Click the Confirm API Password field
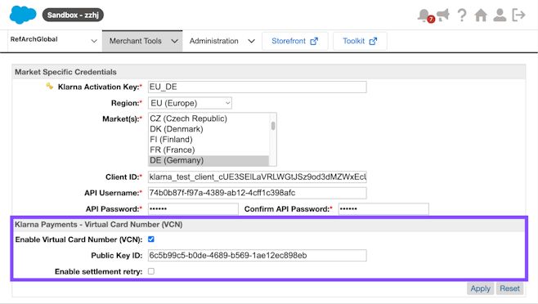538x304 pixels. coord(383,208)
